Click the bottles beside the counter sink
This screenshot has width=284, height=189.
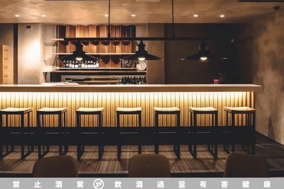coord(132,80)
